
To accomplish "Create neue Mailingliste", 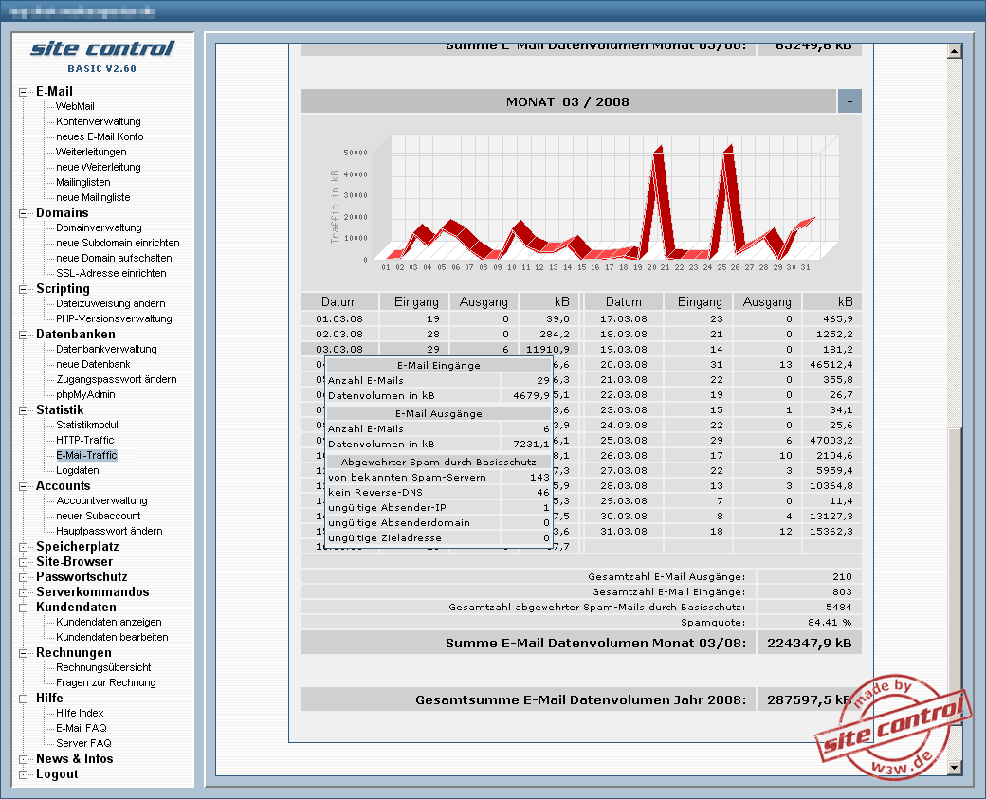I will [93, 197].
